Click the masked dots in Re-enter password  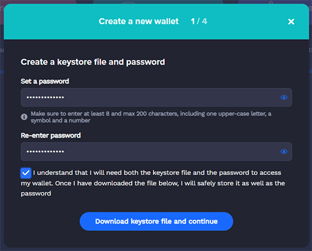click(45, 151)
